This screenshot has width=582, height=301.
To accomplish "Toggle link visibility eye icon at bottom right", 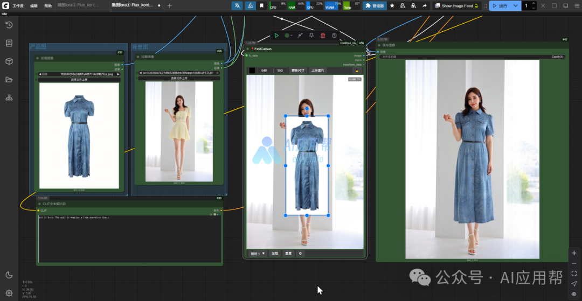I will pos(574,293).
